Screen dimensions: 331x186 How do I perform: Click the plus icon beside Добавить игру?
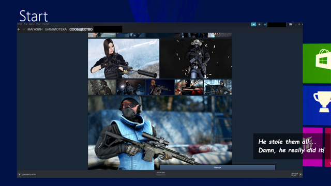[20, 175]
